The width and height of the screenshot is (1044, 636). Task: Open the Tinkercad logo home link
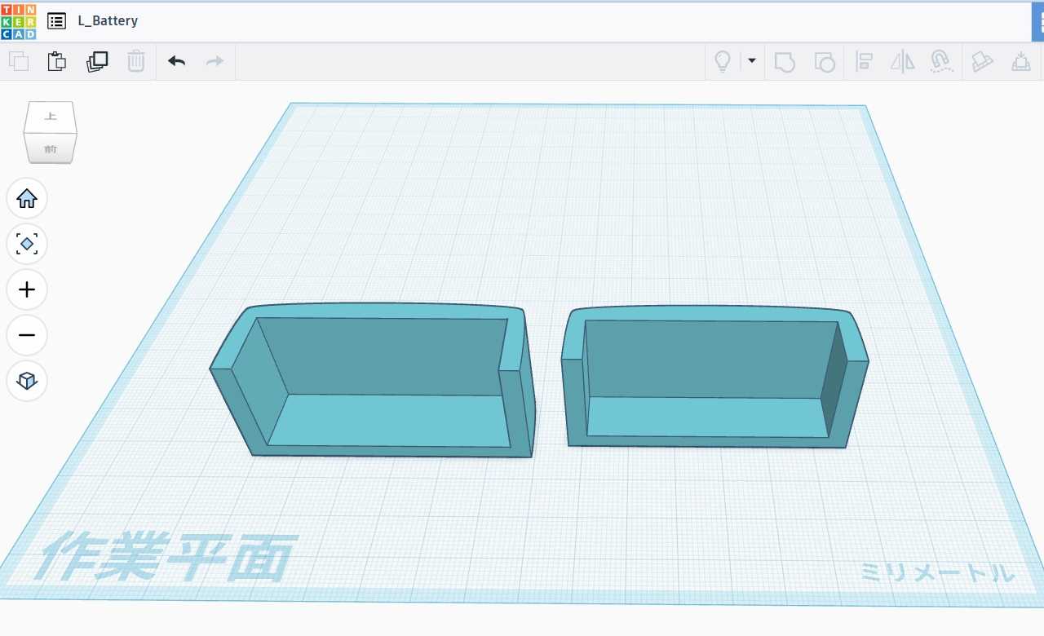click(19, 21)
